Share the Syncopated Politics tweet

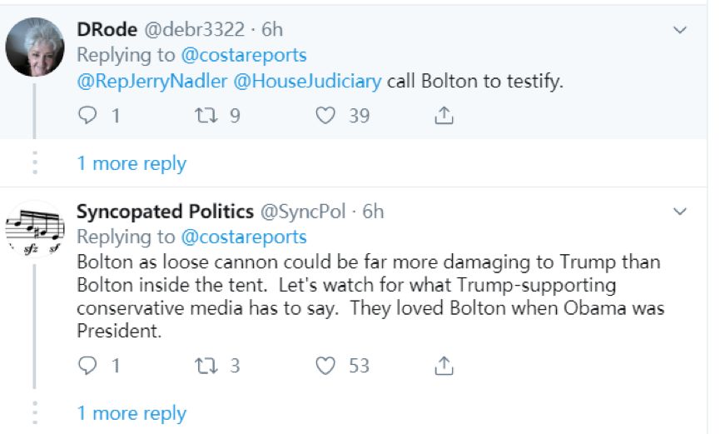click(444, 365)
